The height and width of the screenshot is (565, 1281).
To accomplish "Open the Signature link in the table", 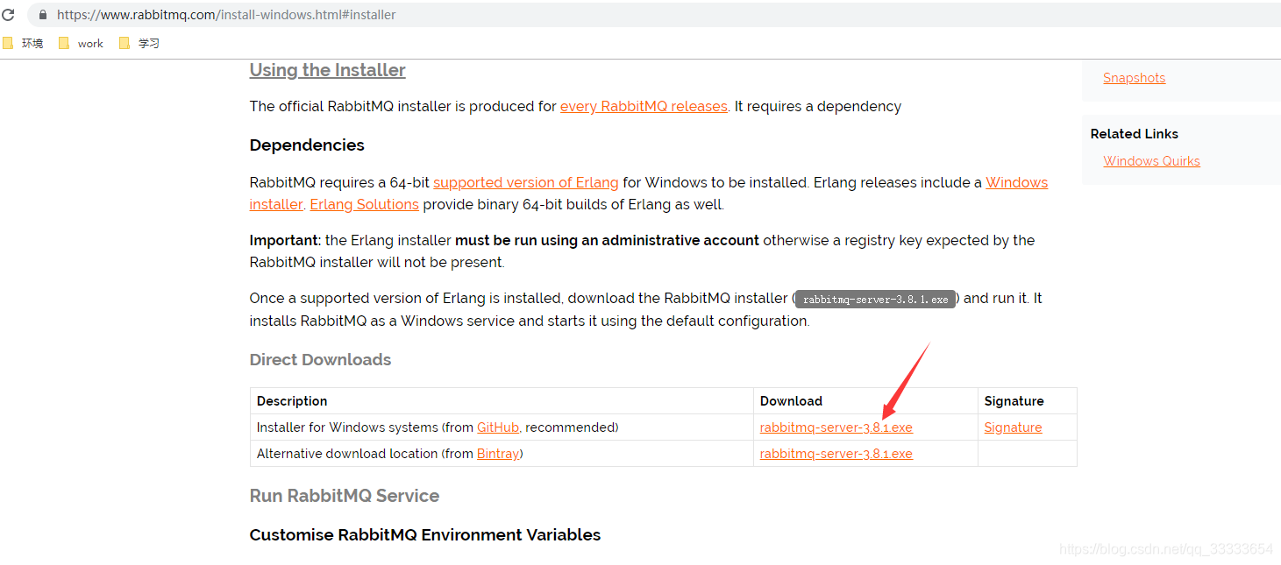I will (x=1013, y=427).
